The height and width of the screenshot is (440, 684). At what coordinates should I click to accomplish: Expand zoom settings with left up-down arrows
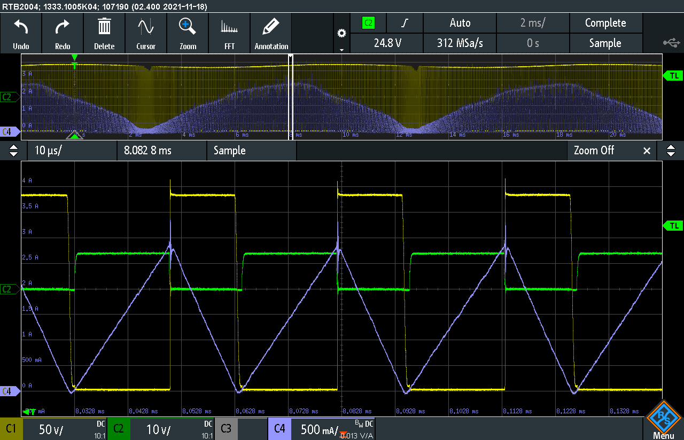[14, 151]
